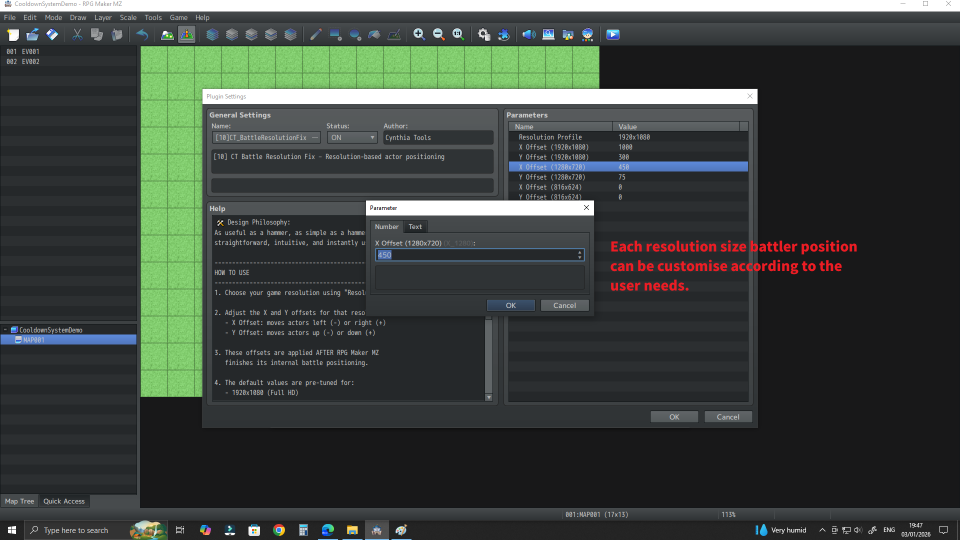Click the Undo arrow icon
Screen dimensions: 960x540
142,34
